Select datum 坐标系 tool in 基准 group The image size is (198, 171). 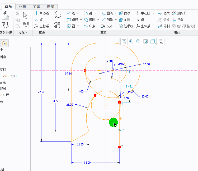coord(42,26)
